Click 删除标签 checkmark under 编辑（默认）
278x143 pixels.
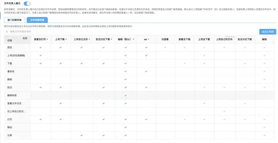pos(126,95)
